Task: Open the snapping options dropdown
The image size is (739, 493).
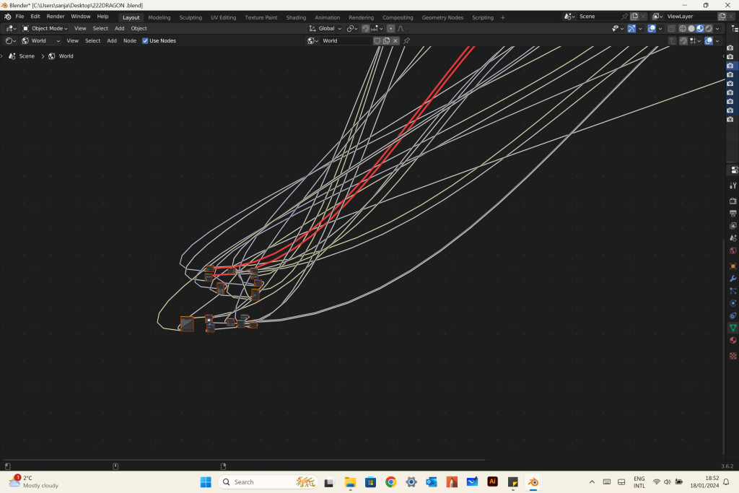Action: 377,29
